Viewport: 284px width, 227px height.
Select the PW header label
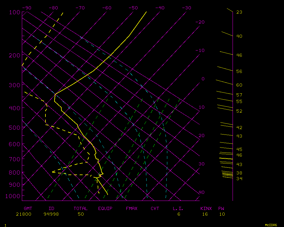pos(221,209)
